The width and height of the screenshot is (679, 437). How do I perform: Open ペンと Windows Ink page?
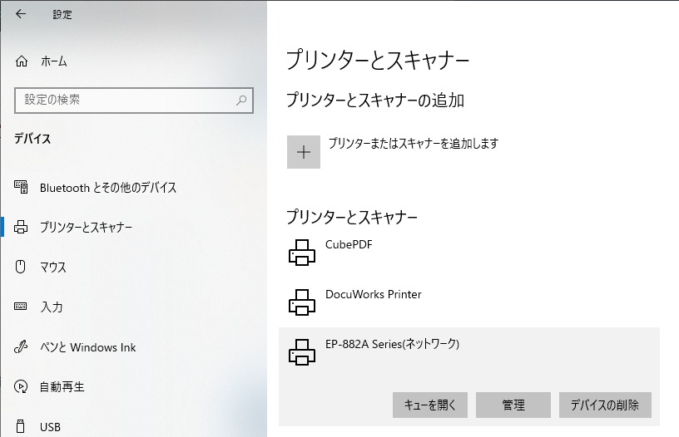[88, 347]
